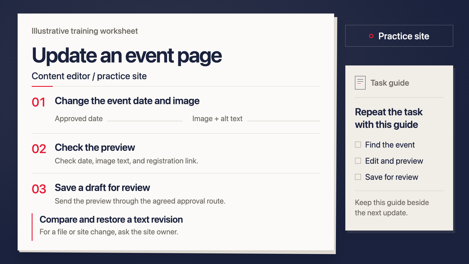Viewport: 469px width, 264px height.
Task: Click Content editor / practice site subtitle
Action: point(89,76)
